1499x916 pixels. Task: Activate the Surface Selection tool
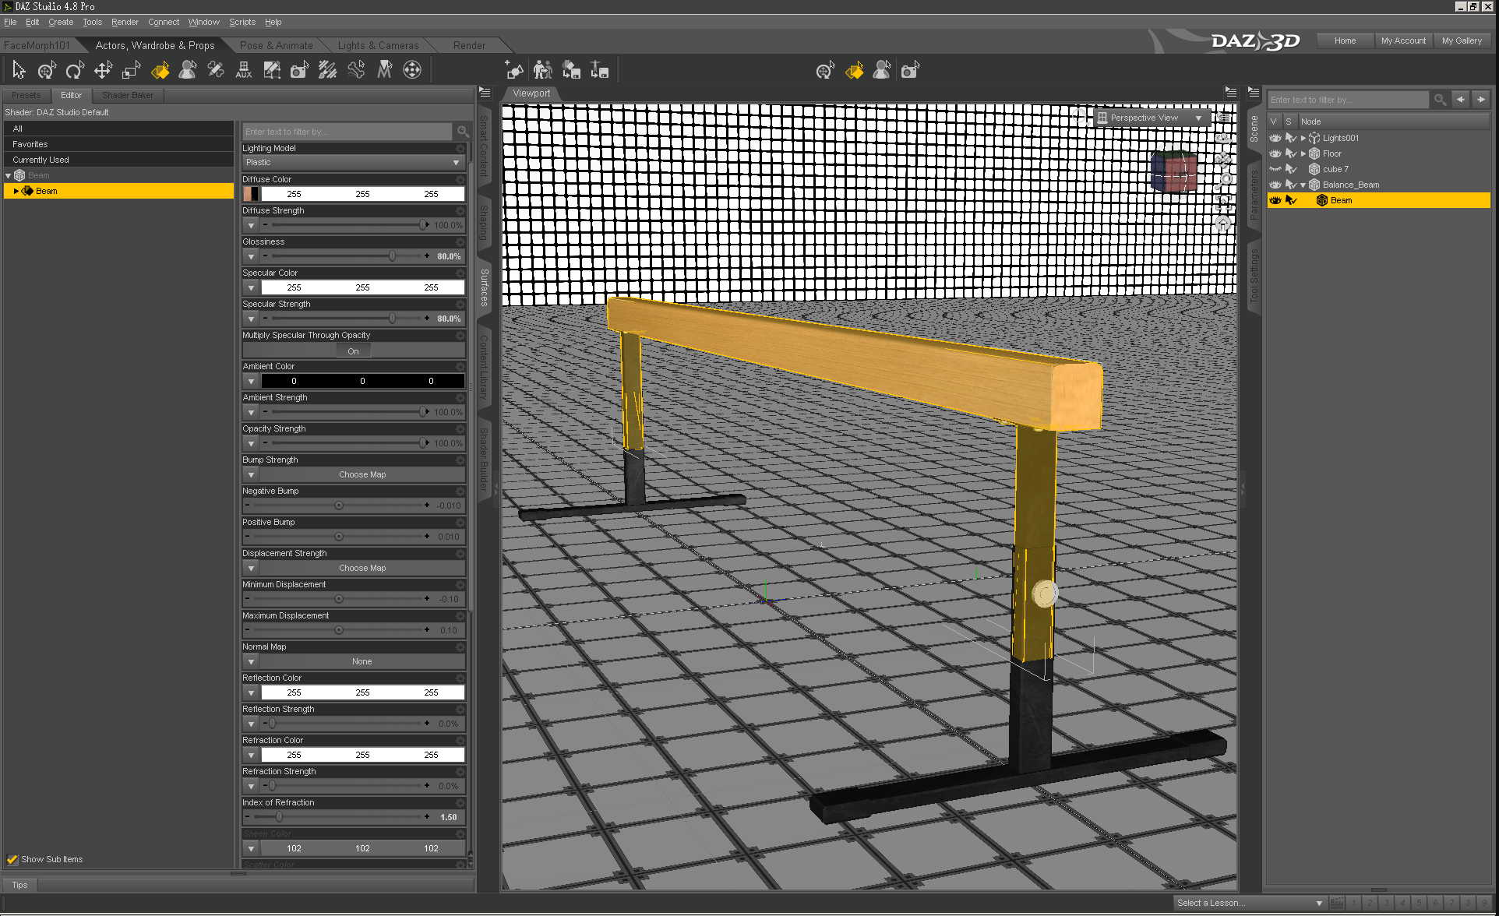tap(160, 71)
